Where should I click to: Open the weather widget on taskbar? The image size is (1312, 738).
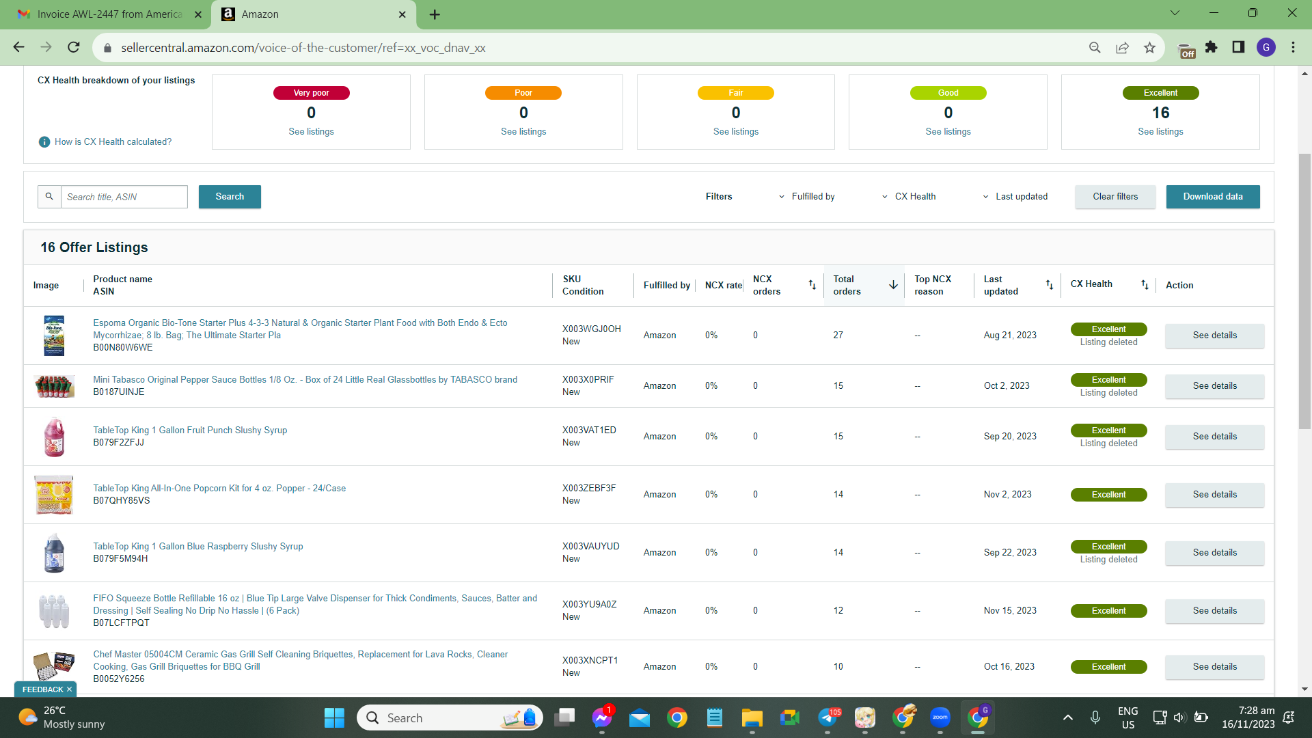click(x=61, y=717)
